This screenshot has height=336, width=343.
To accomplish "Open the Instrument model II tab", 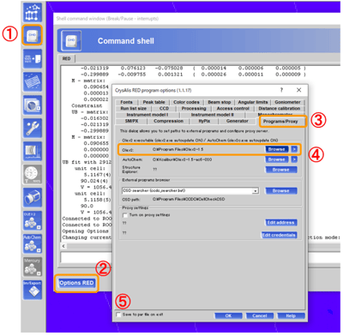I will 213,115.
